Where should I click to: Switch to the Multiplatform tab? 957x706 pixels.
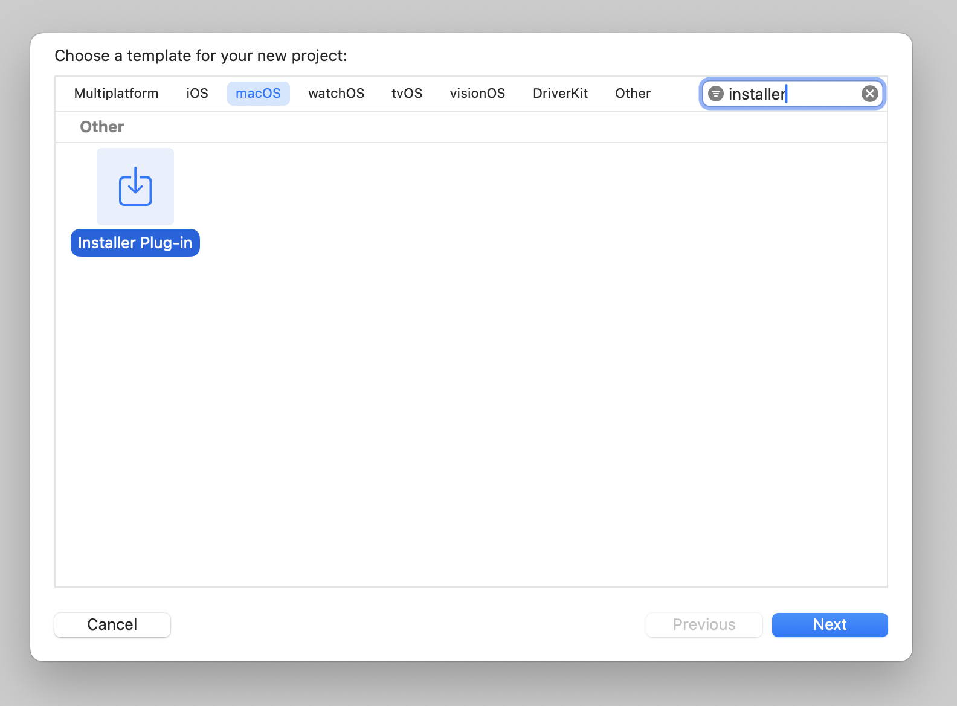tap(117, 94)
